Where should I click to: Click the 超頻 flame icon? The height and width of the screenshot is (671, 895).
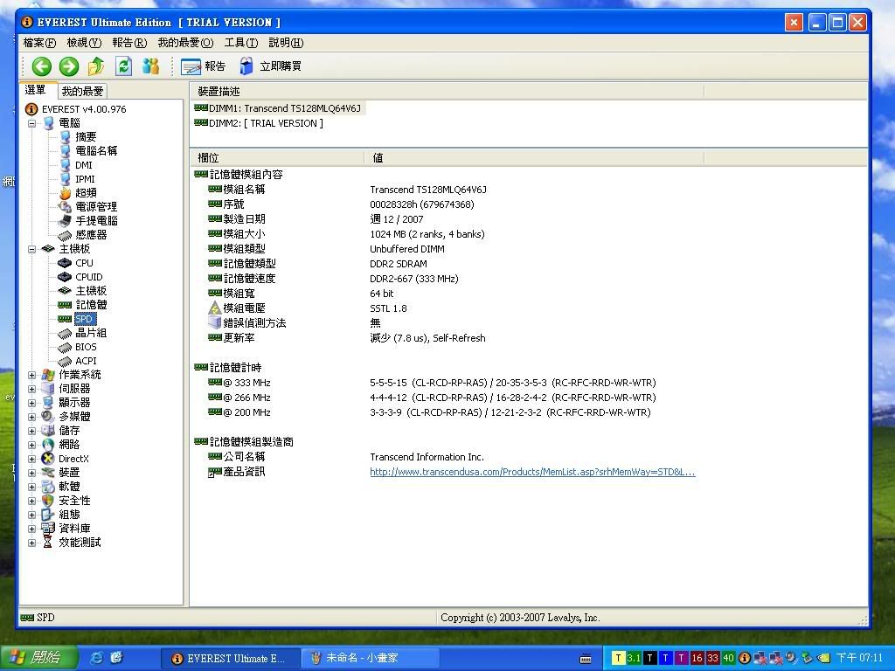(65, 193)
